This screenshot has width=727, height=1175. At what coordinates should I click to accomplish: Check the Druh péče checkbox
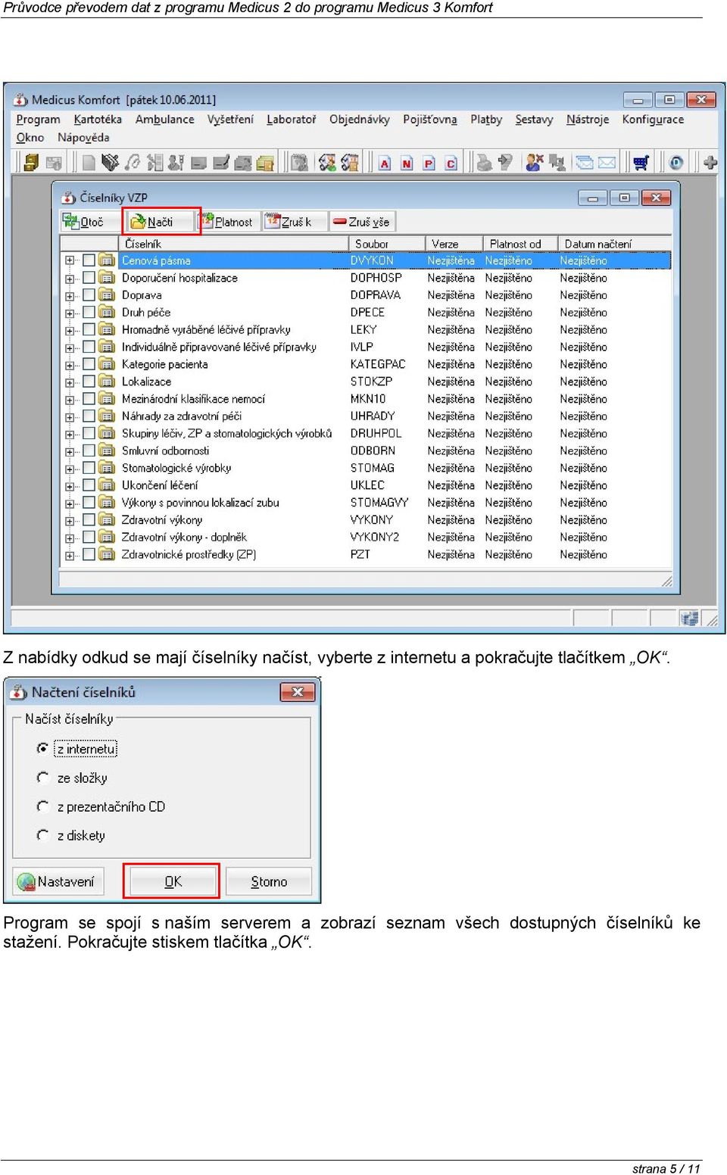(x=89, y=312)
